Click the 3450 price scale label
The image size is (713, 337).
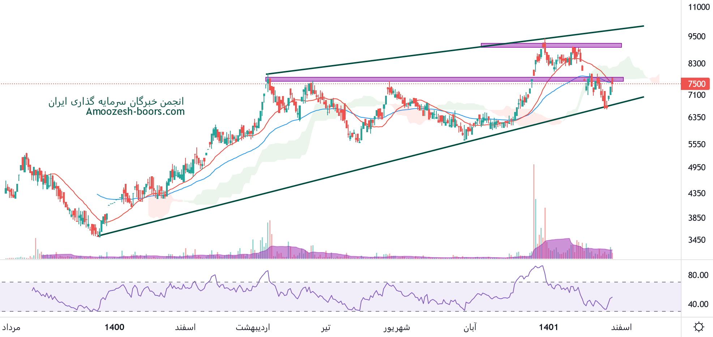pos(697,240)
